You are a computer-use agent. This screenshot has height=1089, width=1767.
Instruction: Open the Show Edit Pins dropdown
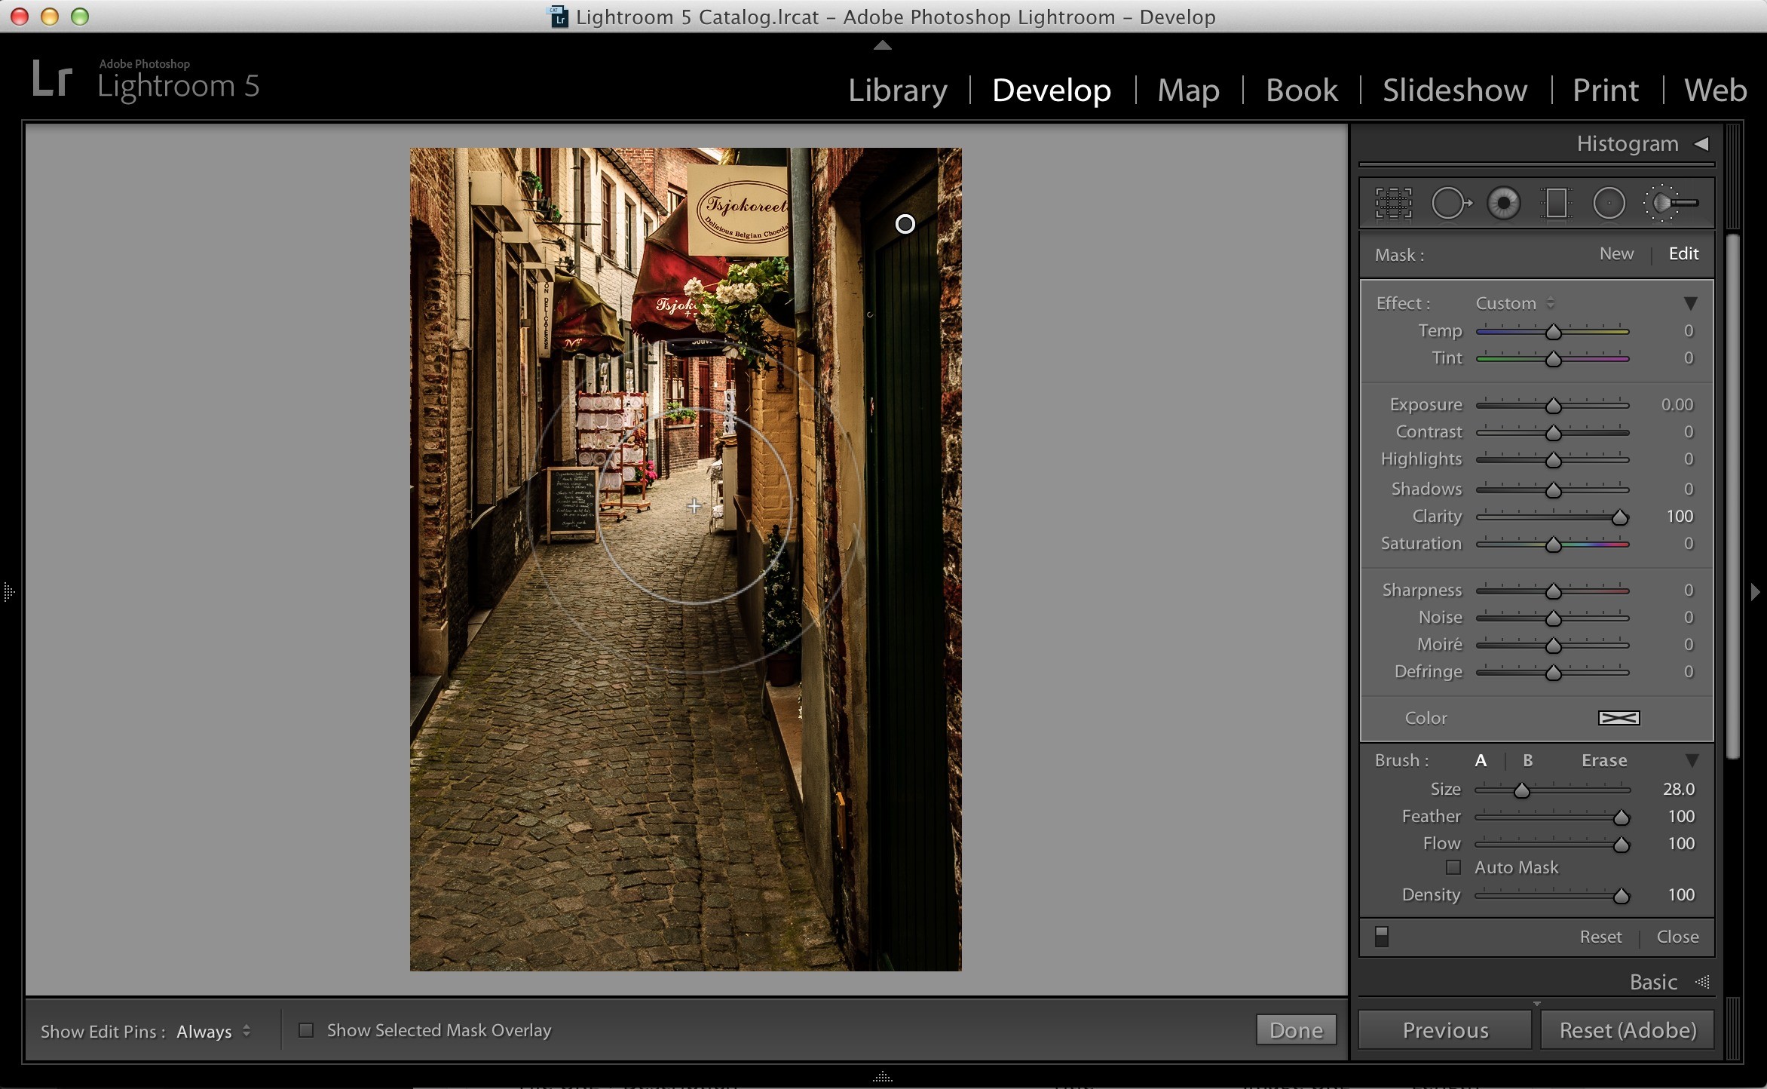[213, 1031]
